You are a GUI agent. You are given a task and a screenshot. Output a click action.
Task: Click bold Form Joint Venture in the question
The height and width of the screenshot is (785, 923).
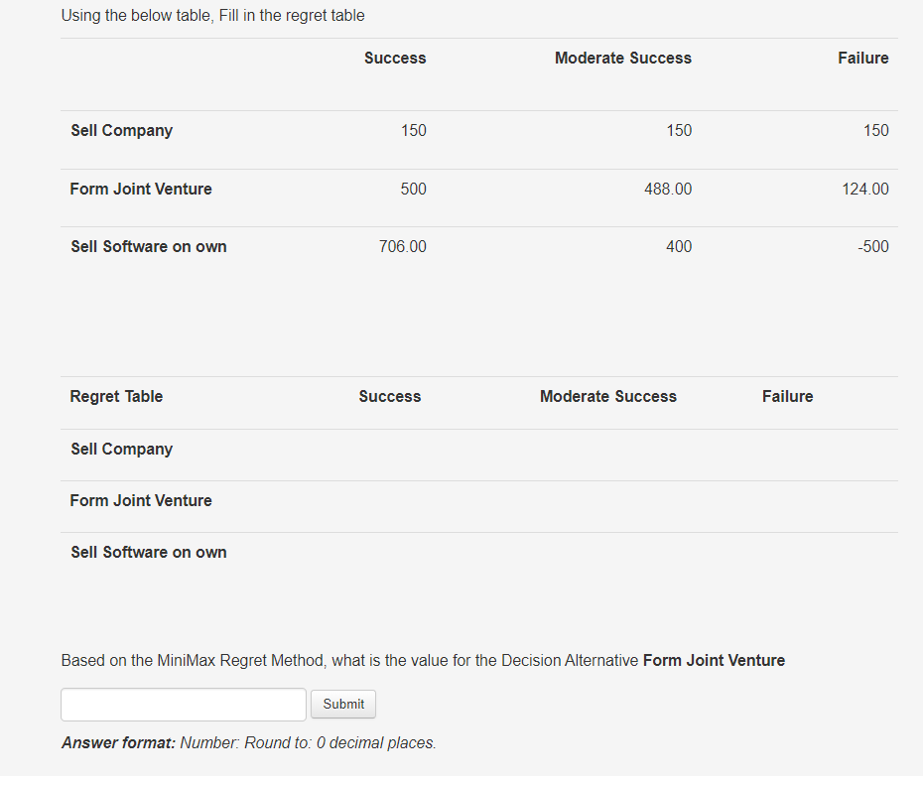714,660
